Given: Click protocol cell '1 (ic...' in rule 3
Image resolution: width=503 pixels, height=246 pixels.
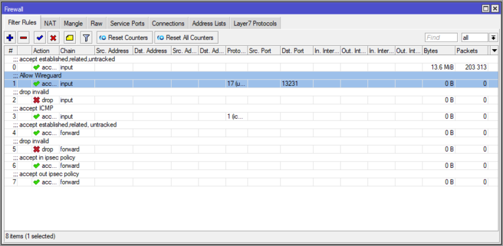Looking at the screenshot, I should [236, 117].
